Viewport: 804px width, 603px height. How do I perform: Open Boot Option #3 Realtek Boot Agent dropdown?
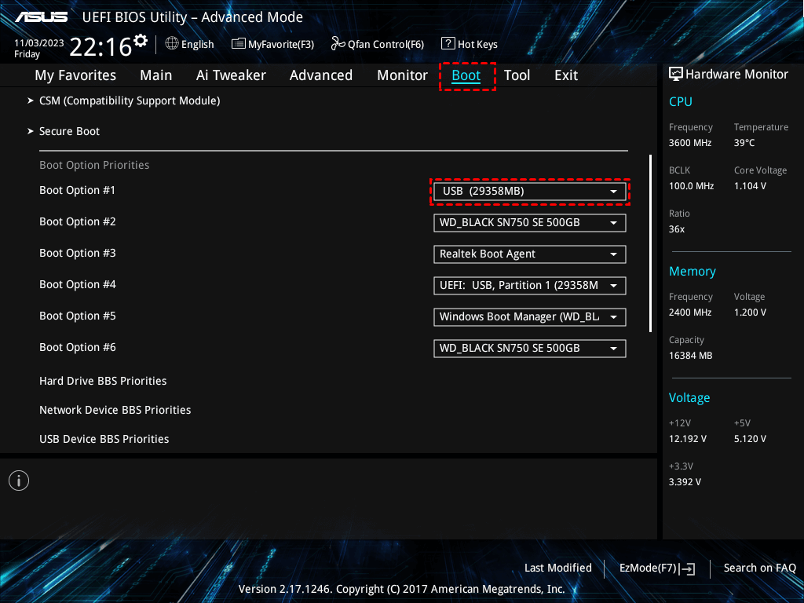pos(530,254)
